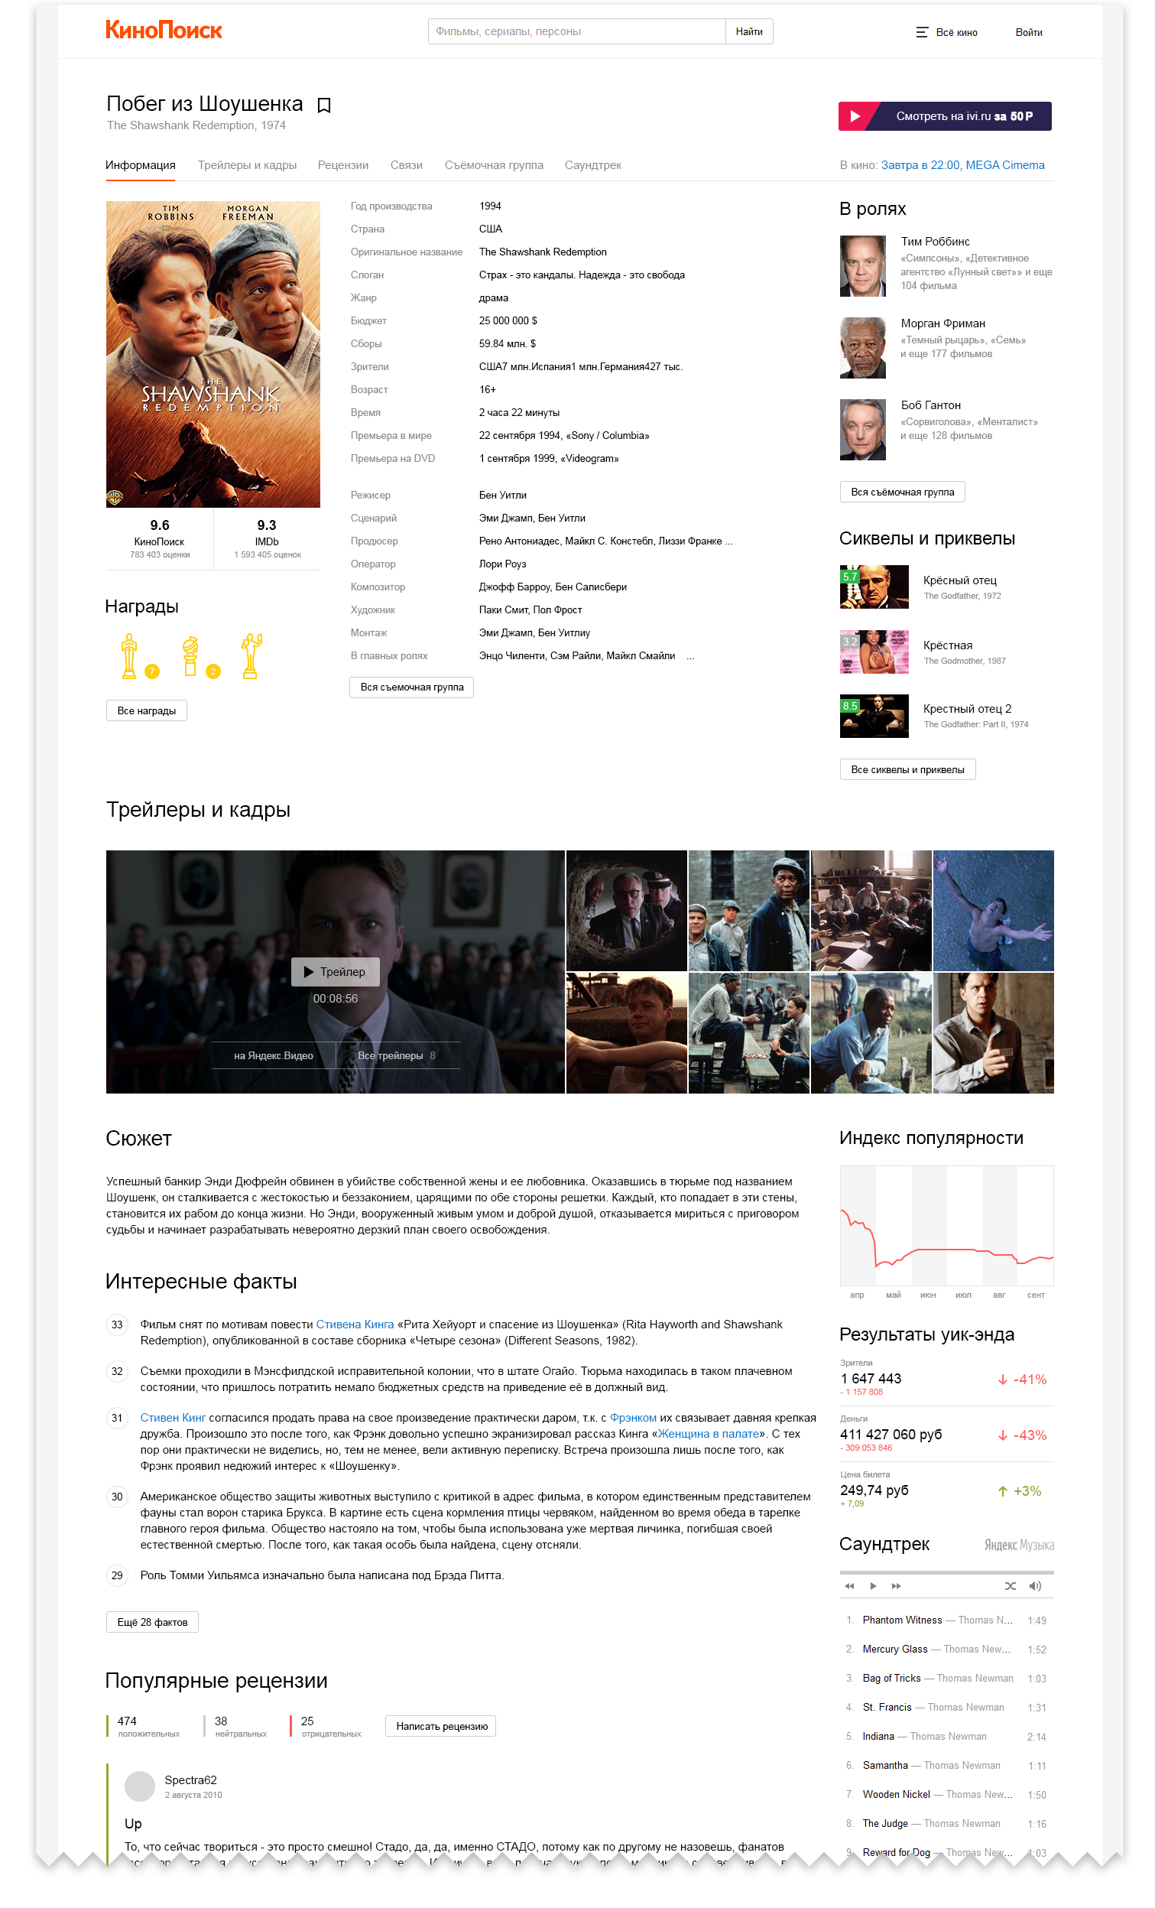Screen dimensions: 1155x1908
Task: Open Морган Фриман actor photo
Action: (x=862, y=348)
